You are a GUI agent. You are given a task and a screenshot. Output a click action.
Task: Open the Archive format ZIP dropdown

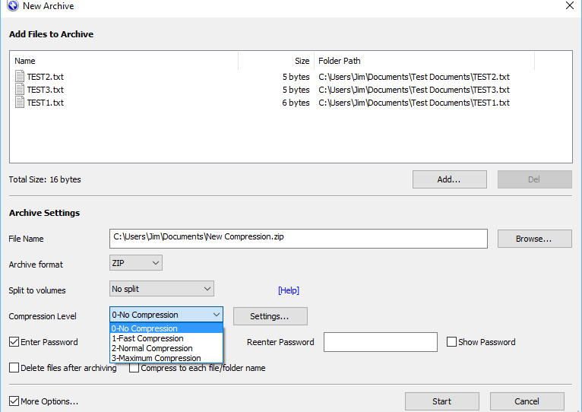click(136, 263)
